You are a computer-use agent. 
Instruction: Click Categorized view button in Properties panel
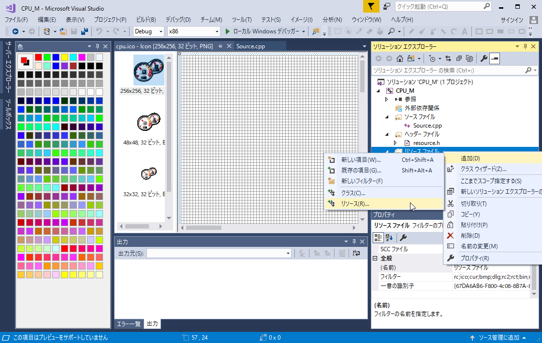(x=378, y=237)
